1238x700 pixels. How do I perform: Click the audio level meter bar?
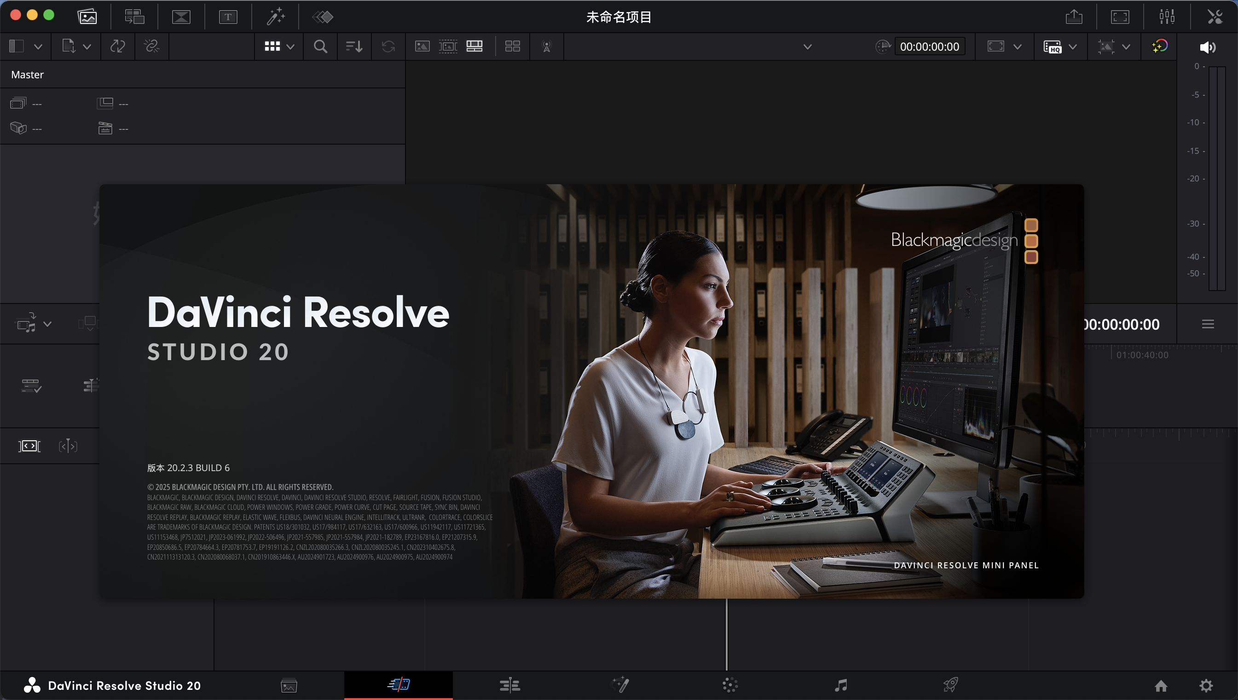1217,178
